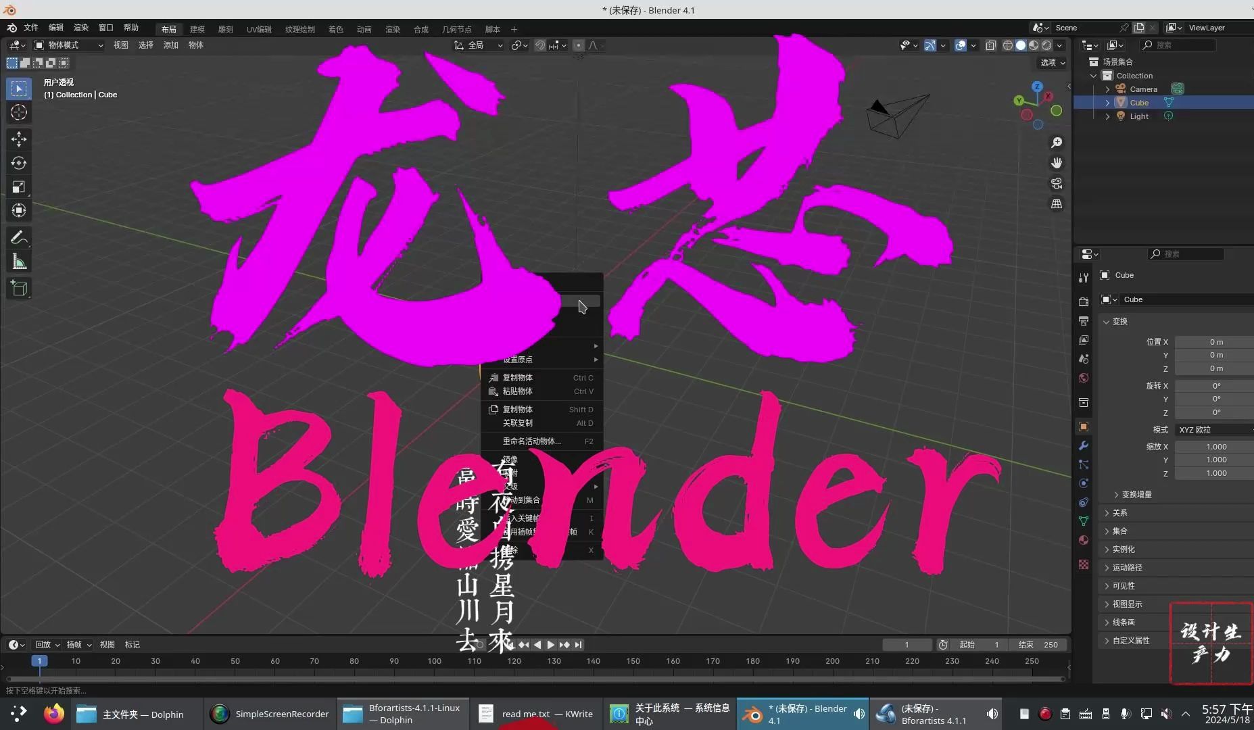
Task: Open the Render properties tab
Action: pyautogui.click(x=1084, y=301)
